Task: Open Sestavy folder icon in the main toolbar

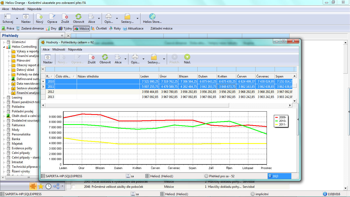Action: pos(127,17)
